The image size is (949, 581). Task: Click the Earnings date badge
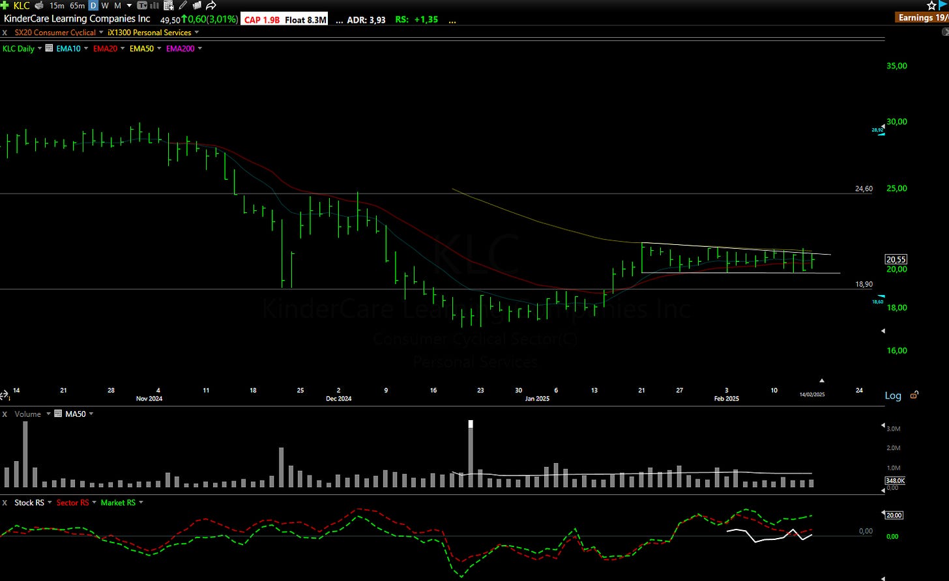[923, 18]
